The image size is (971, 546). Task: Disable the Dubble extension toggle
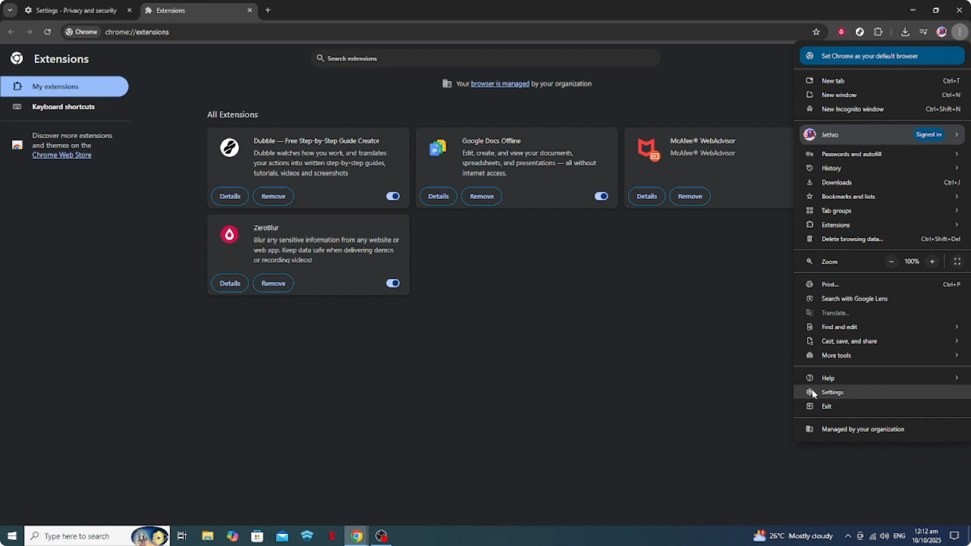393,196
